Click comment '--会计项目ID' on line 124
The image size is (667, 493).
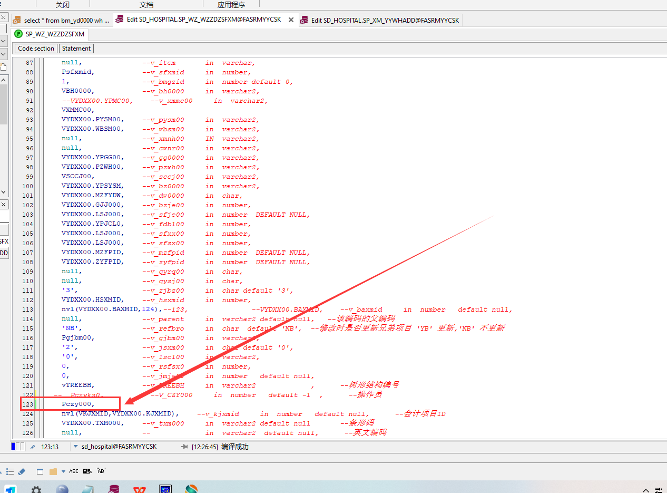click(420, 414)
